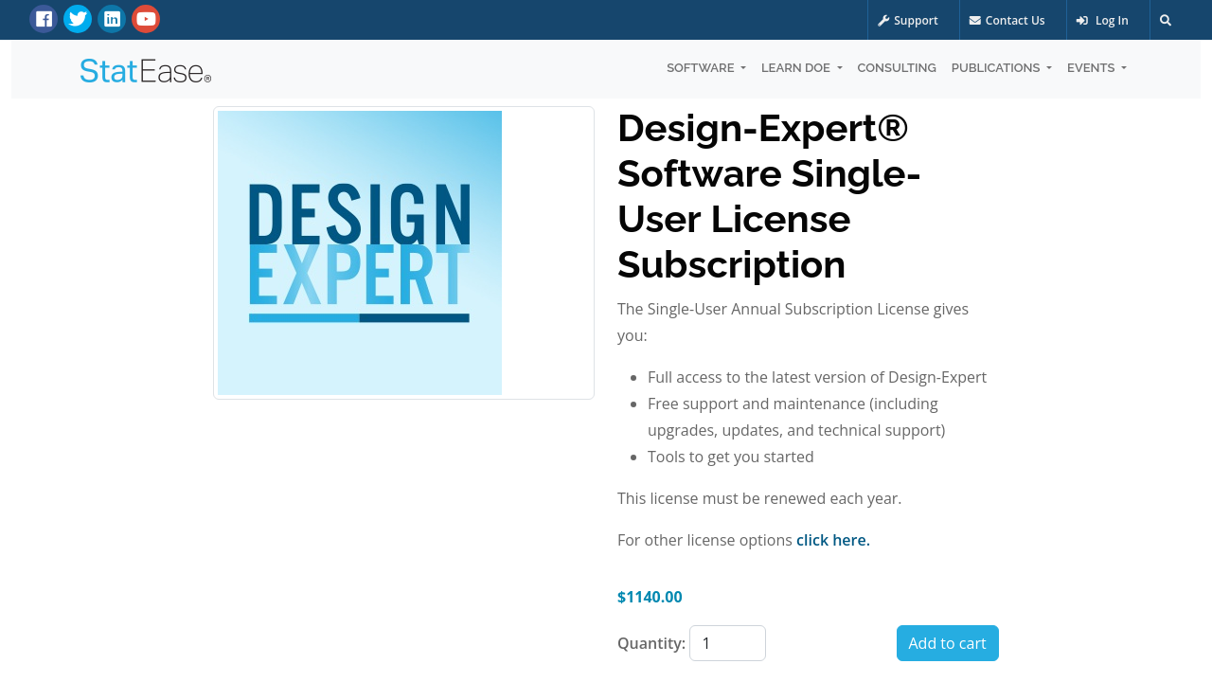Click the $1140.00 price text

[x=650, y=597]
